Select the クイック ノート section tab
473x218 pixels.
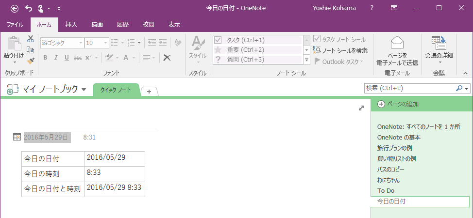(x=116, y=90)
